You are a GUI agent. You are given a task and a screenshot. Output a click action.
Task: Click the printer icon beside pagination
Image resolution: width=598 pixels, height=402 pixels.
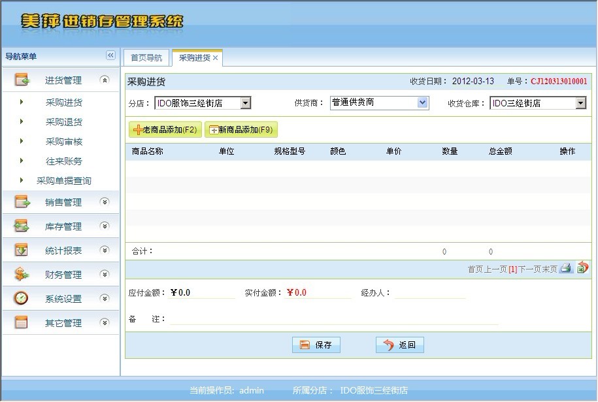coord(566,268)
